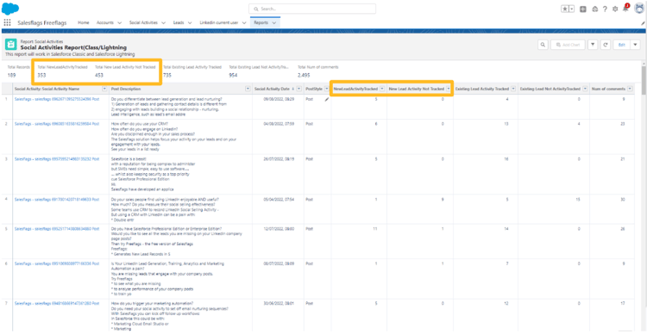The image size is (647, 334).
Task: Click the favorites star icon
Action: point(564,9)
